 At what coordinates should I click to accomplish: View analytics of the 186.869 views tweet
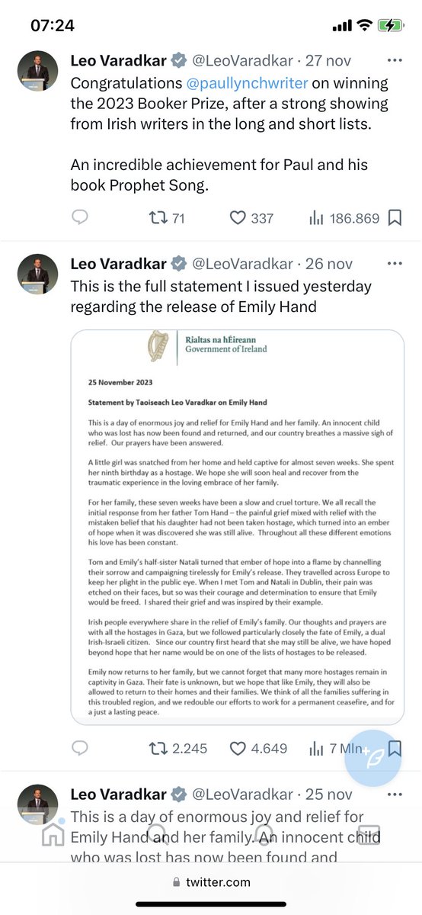pyautogui.click(x=344, y=218)
